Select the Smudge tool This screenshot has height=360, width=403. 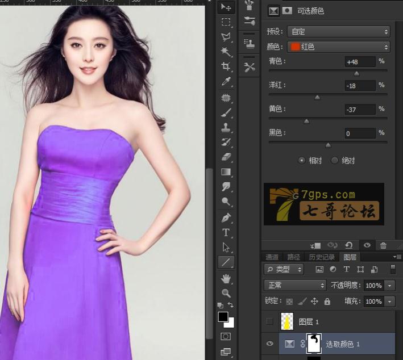[x=226, y=187]
